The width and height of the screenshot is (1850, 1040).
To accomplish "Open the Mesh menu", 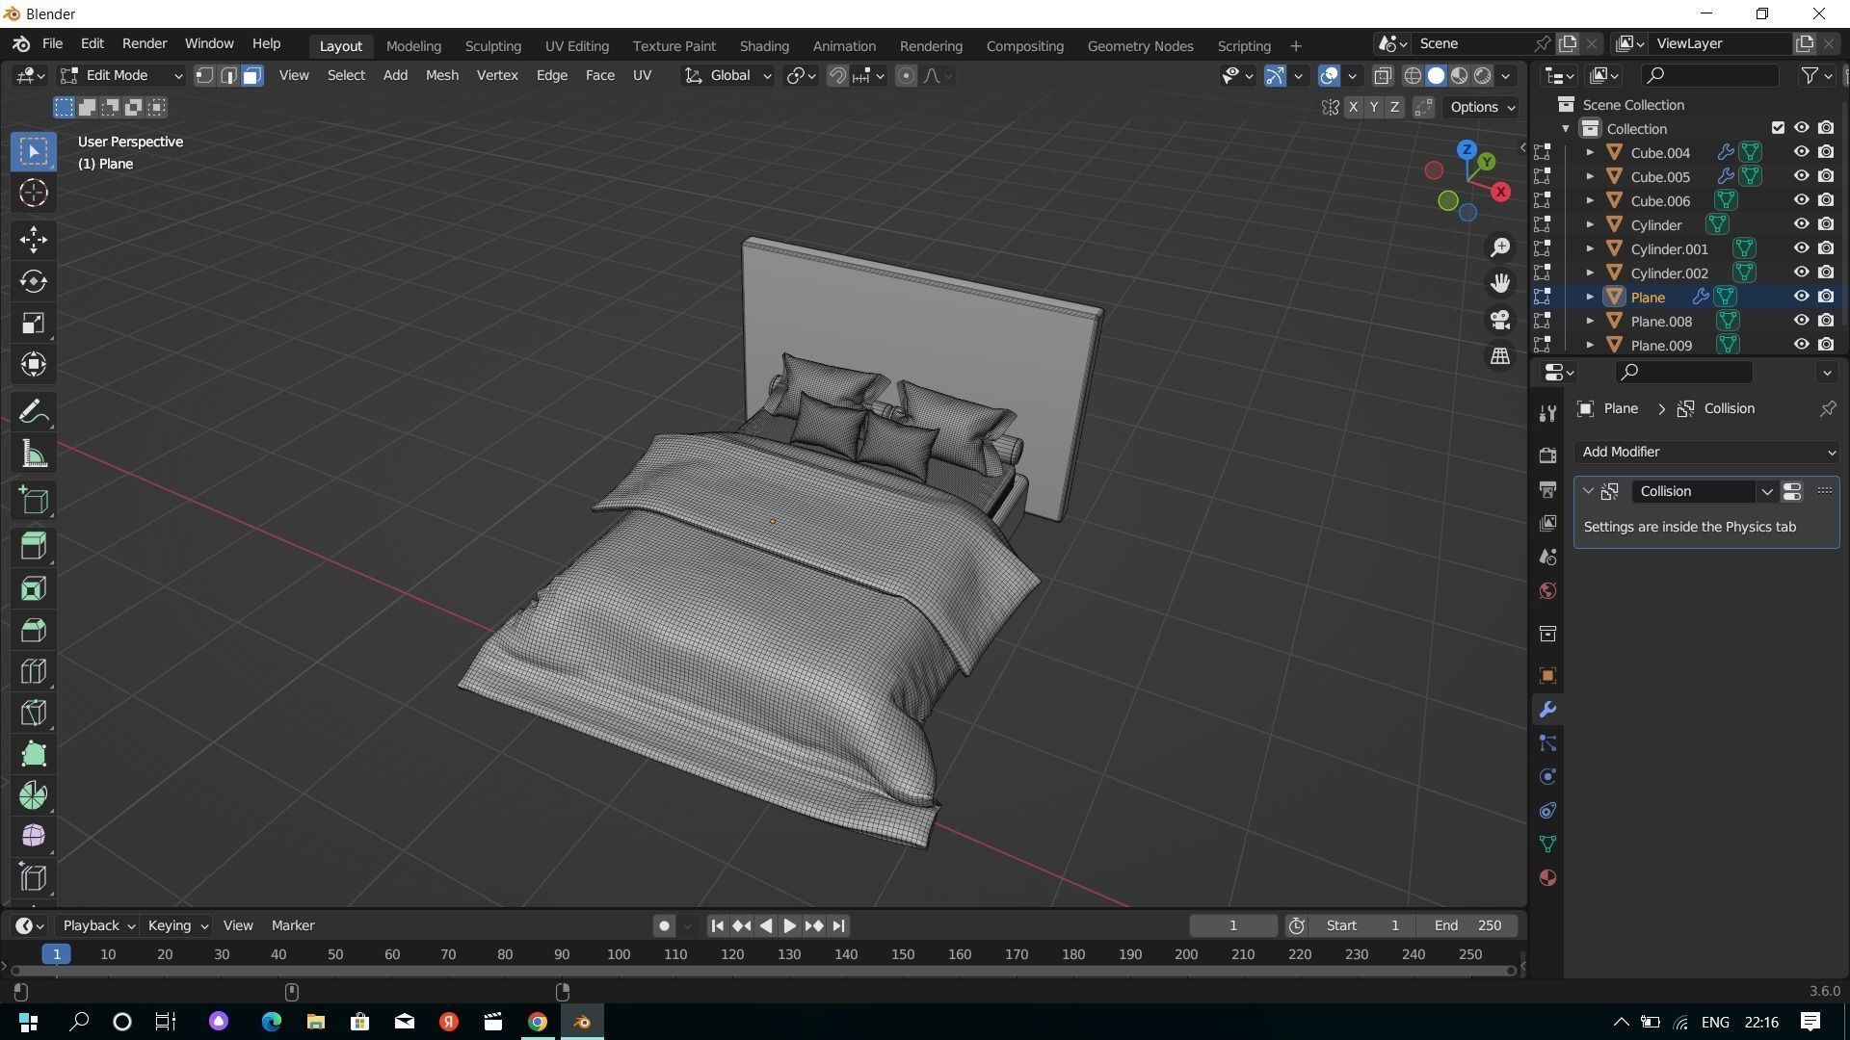I will (440, 75).
